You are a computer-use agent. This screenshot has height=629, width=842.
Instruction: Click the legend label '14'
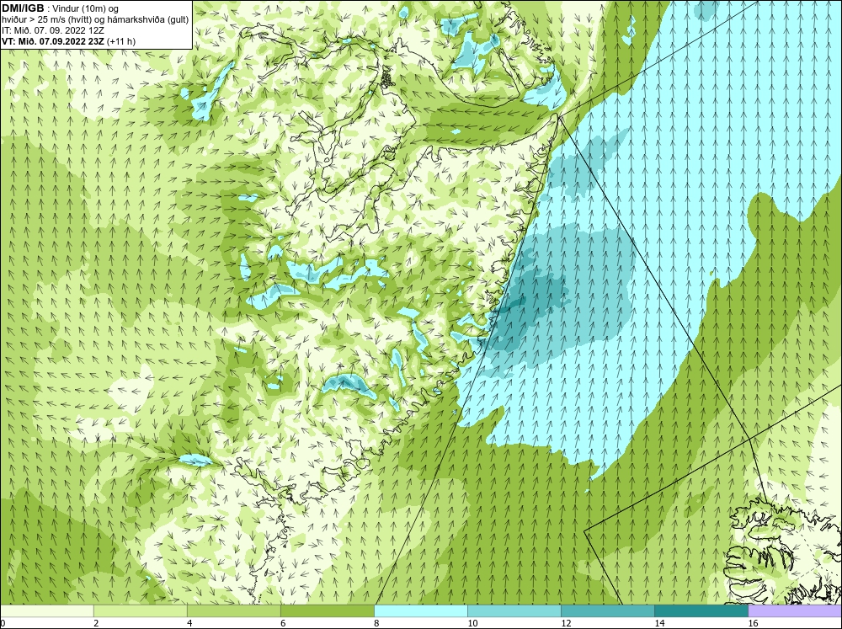coord(659,623)
